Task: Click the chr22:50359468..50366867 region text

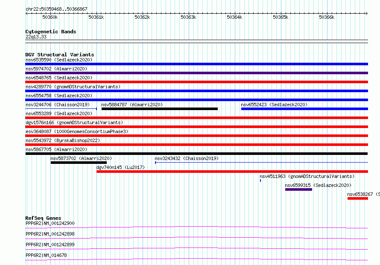Action: 56,9
